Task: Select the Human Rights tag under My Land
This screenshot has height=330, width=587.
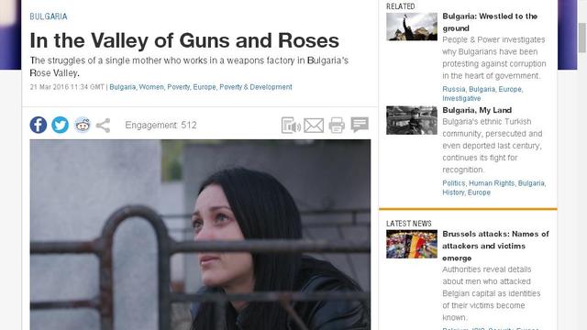Action: [x=492, y=183]
